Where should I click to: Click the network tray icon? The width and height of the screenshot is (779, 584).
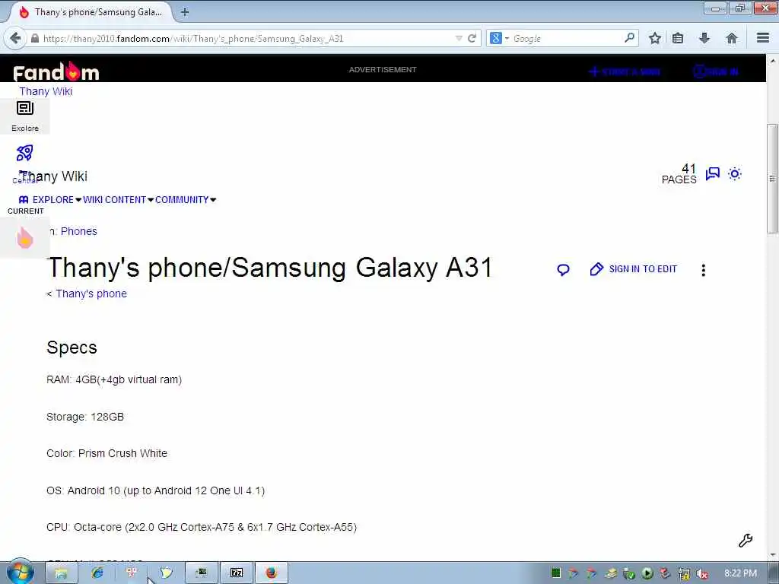684,573
